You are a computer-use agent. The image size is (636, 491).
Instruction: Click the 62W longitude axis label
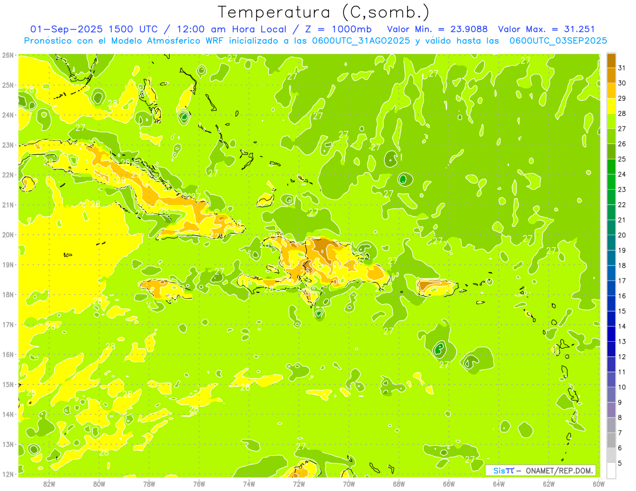[x=549, y=484]
